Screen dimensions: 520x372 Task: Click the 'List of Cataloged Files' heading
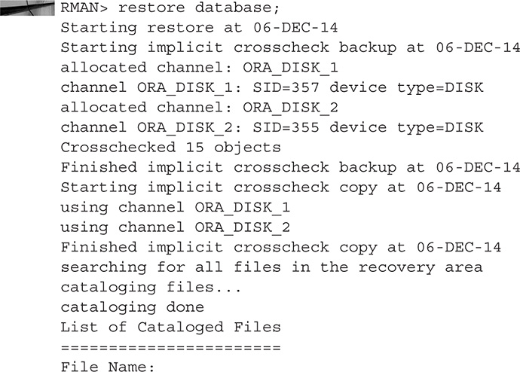point(170,328)
